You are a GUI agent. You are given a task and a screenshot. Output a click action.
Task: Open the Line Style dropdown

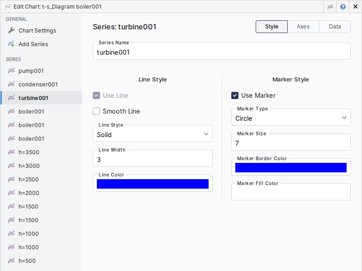point(152,134)
